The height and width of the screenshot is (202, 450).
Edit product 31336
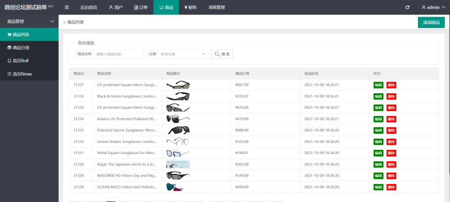(378, 96)
